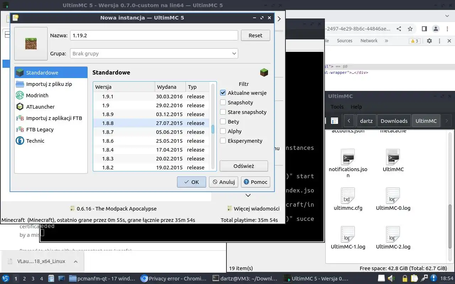
Task: Go to the dartz breadcrumb
Action: click(366, 121)
